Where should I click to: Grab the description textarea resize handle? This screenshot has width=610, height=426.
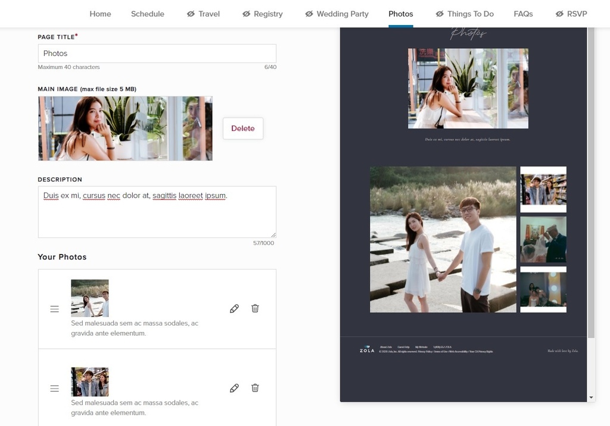(273, 235)
